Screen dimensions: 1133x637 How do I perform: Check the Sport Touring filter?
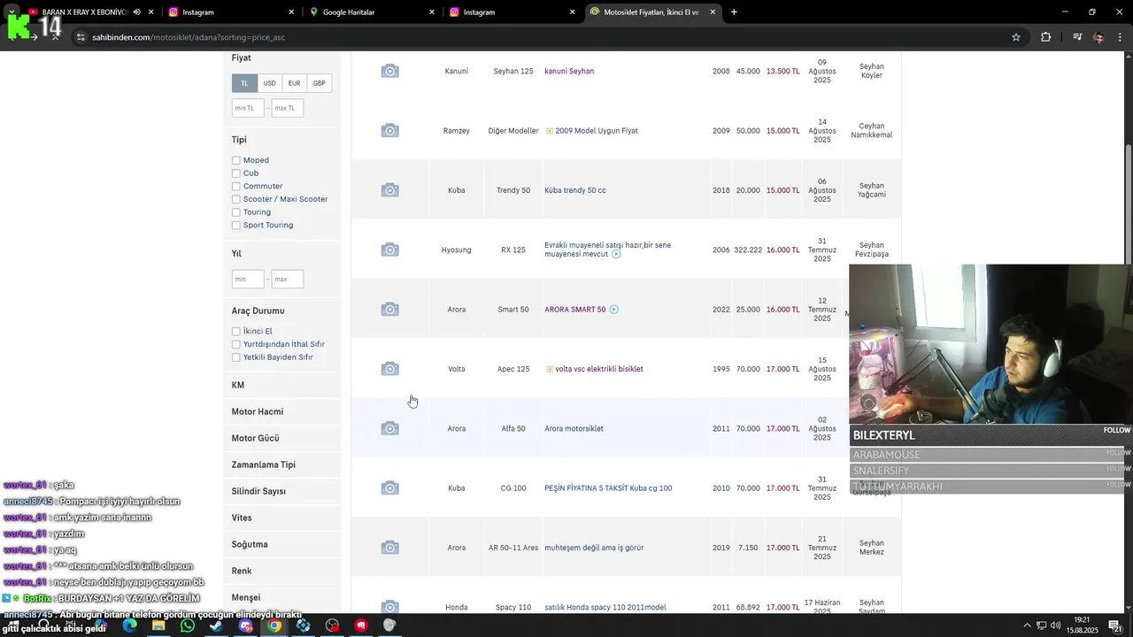pos(236,226)
